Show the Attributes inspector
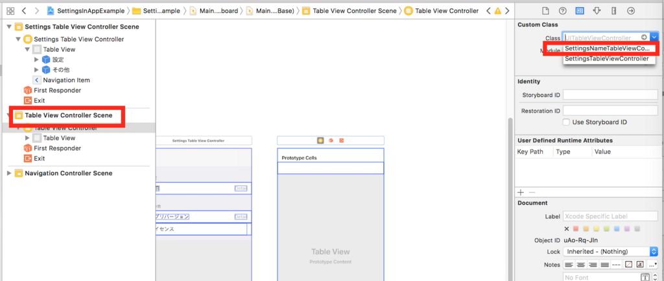664x281 pixels. pyautogui.click(x=597, y=11)
